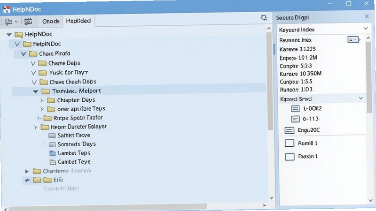Click the Tremuleic Melport folder icon
This screenshot has height=211, width=376.
point(46,91)
